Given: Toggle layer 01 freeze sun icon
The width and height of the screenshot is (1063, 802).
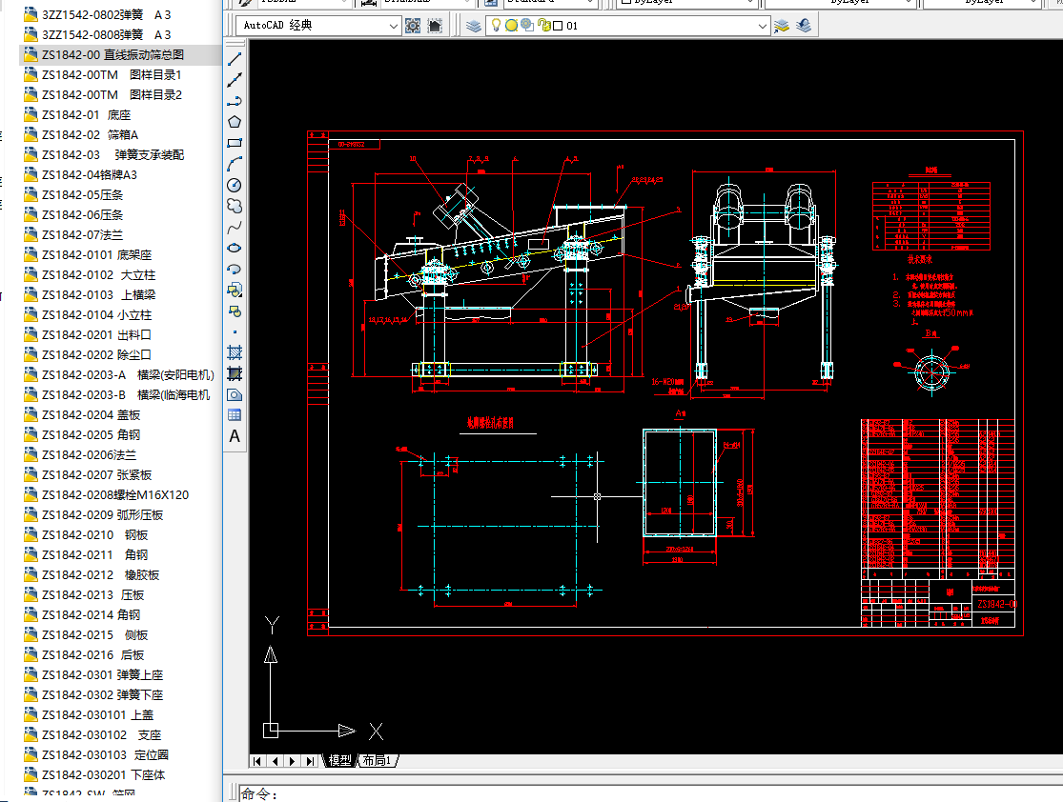Looking at the screenshot, I should click(512, 25).
